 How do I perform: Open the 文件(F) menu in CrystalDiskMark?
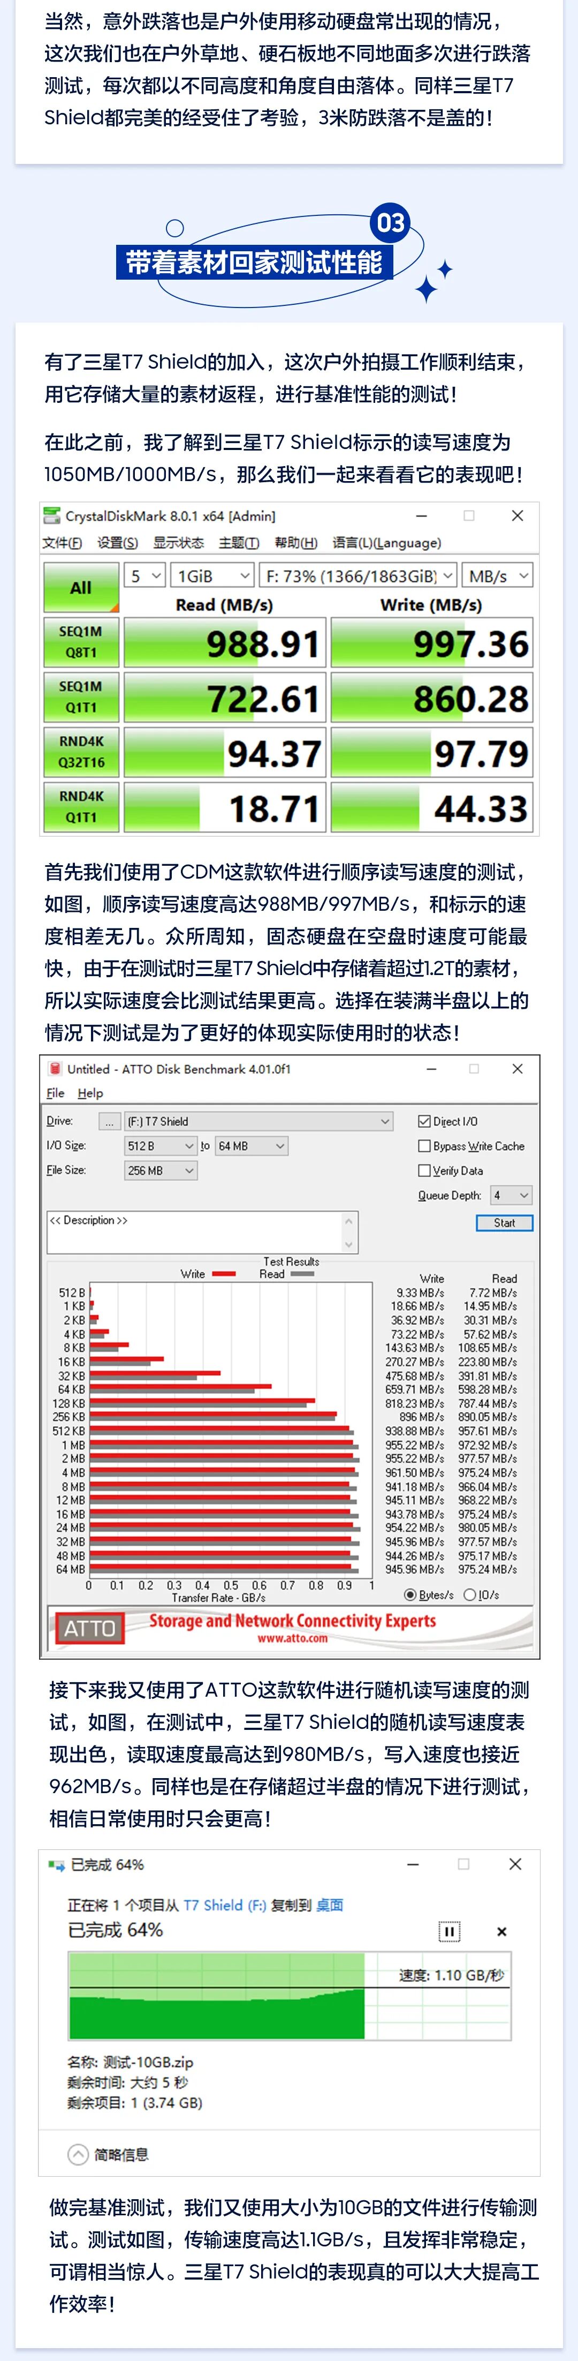pyautogui.click(x=62, y=543)
